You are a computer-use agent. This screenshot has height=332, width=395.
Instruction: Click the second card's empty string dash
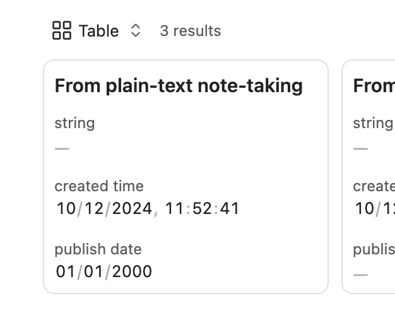(x=360, y=148)
